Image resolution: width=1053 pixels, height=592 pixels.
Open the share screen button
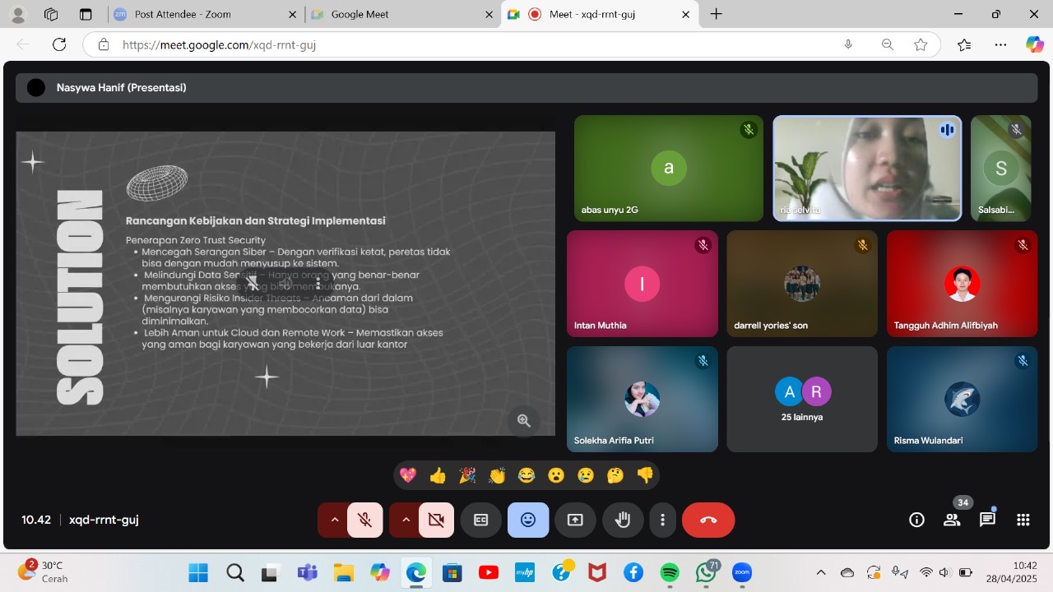click(575, 520)
